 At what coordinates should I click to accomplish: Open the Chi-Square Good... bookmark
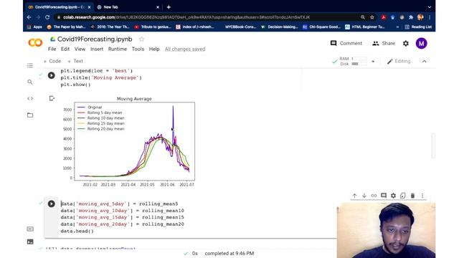pos(321,27)
